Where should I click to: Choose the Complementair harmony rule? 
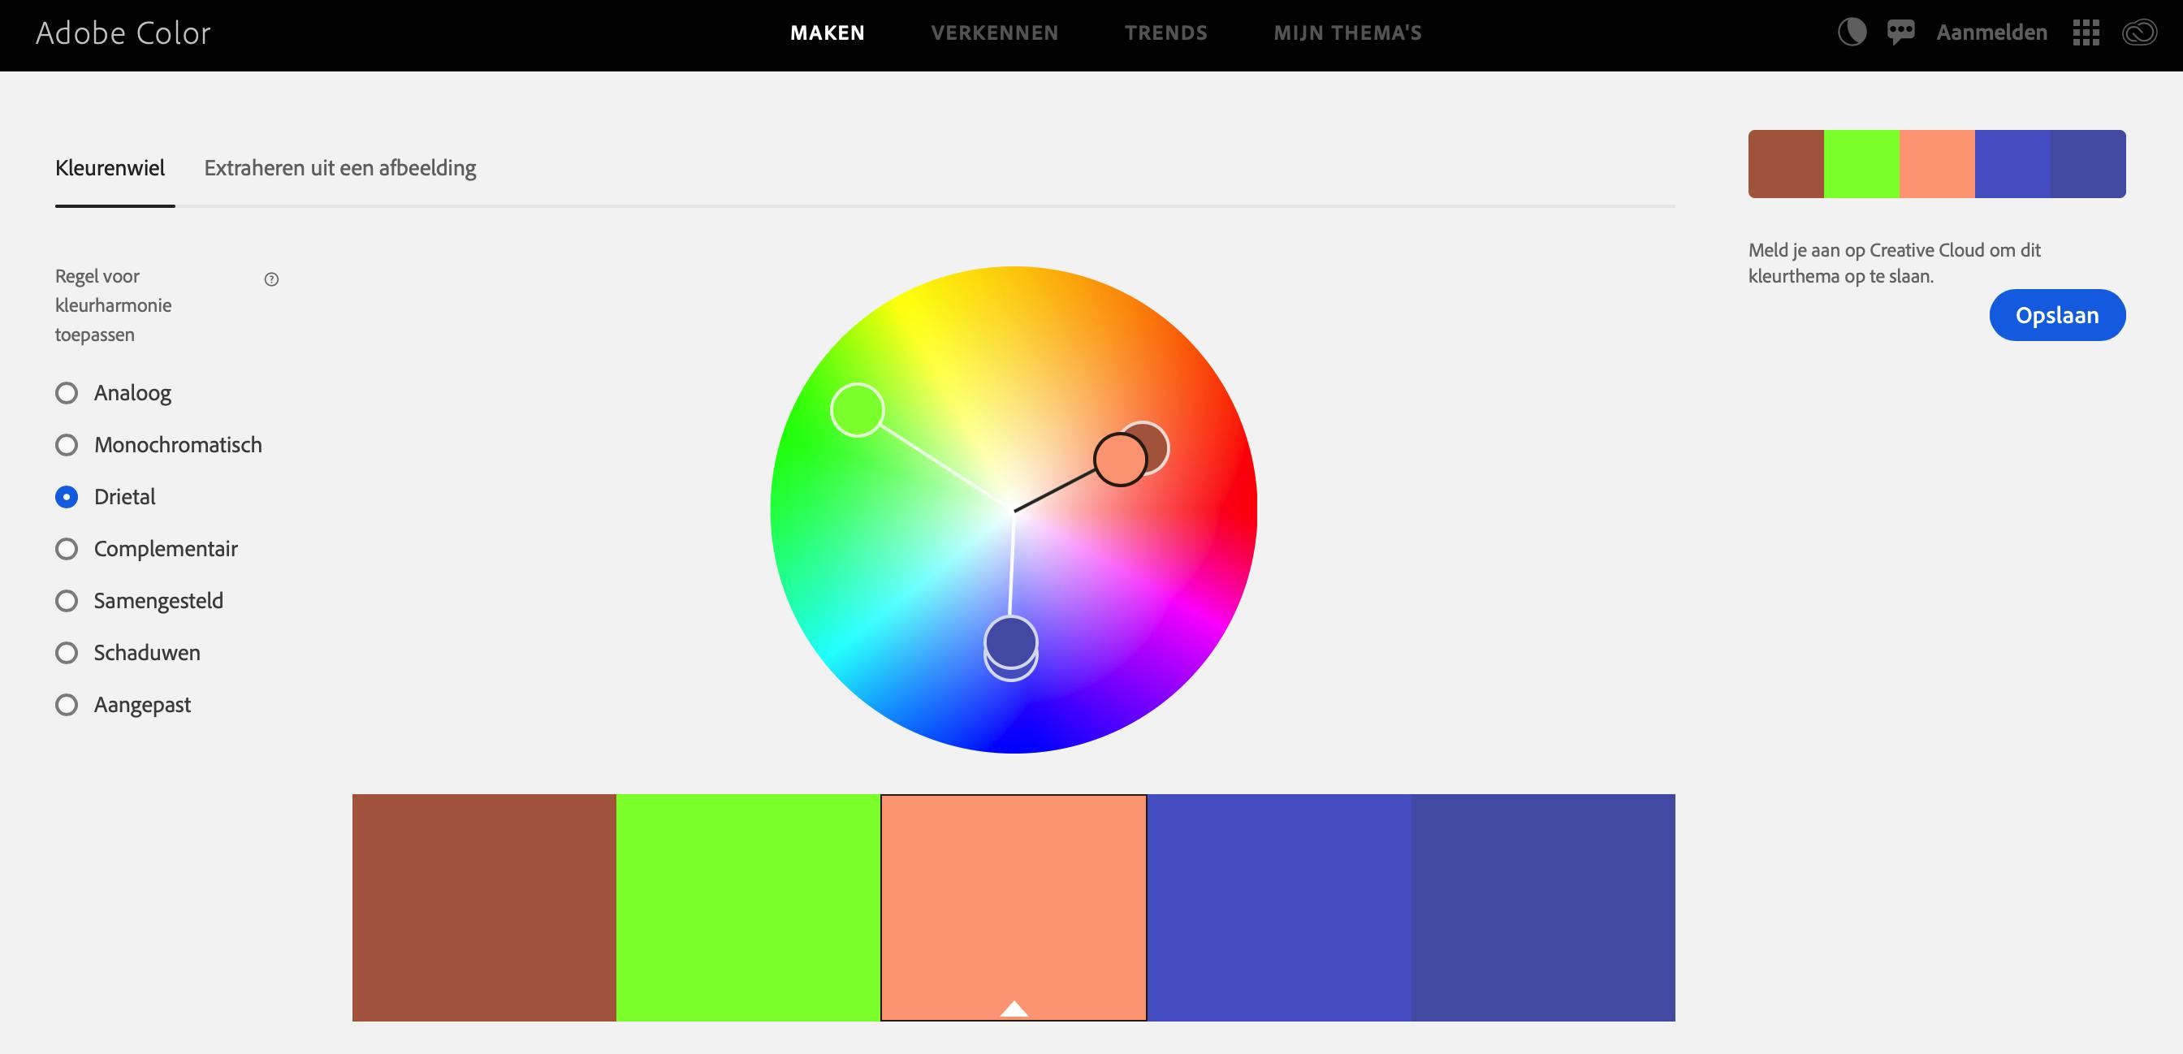point(67,549)
